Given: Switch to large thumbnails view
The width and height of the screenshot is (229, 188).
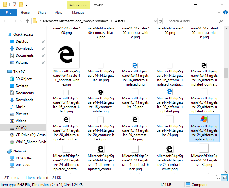Looking at the screenshot, I should [x=224, y=177].
